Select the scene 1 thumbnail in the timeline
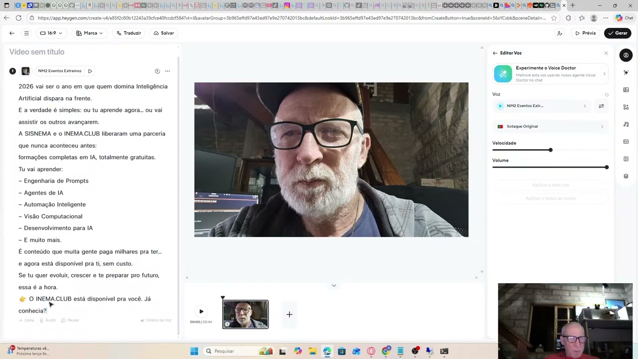 point(245,314)
